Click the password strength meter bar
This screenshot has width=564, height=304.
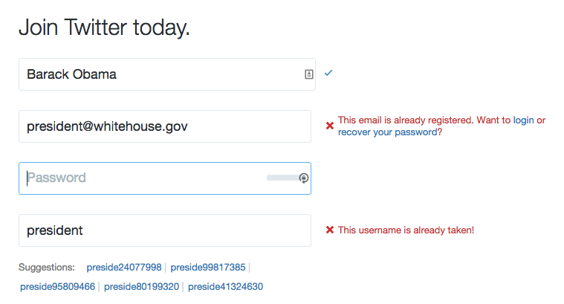[x=282, y=178]
